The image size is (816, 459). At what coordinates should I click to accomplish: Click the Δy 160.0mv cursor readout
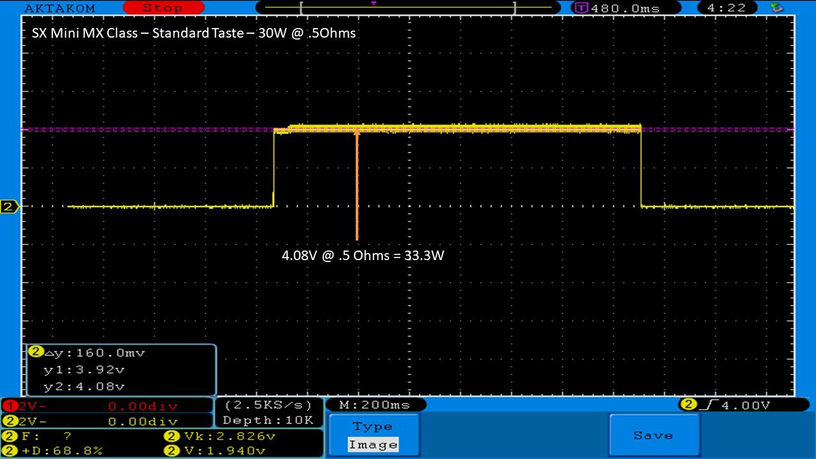[91, 353]
